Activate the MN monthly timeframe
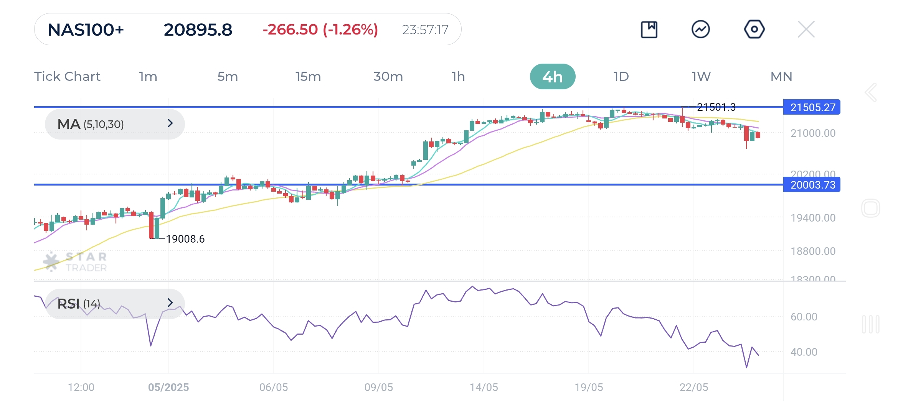 781,76
